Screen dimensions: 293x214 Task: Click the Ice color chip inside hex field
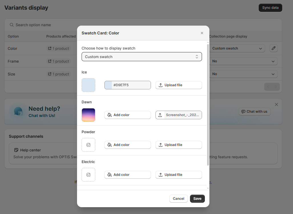tap(108, 85)
